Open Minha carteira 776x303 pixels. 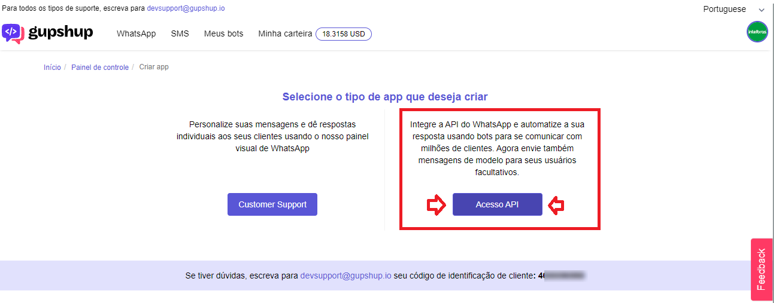click(x=285, y=33)
